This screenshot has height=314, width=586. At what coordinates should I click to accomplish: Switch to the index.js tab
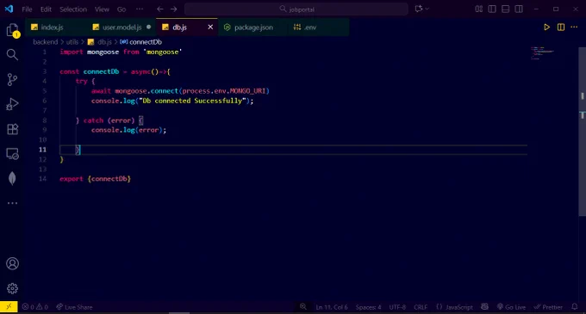[x=52, y=28]
